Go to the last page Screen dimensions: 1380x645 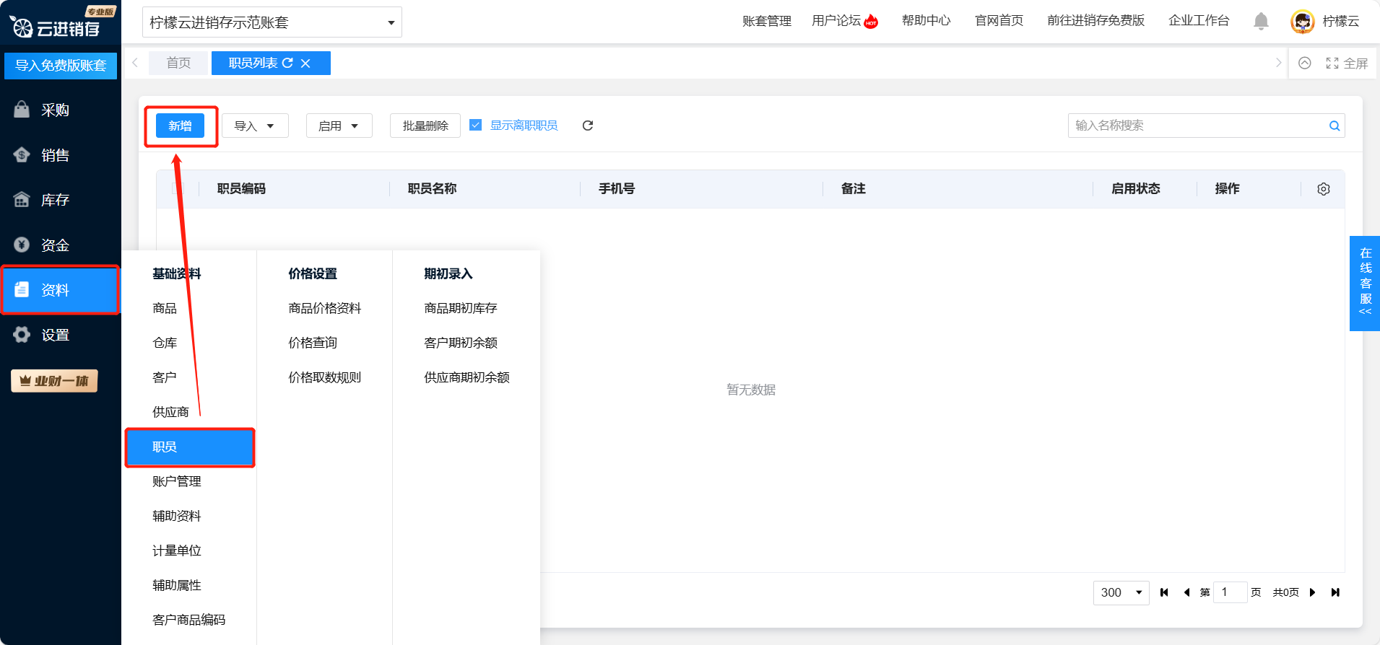click(x=1335, y=592)
